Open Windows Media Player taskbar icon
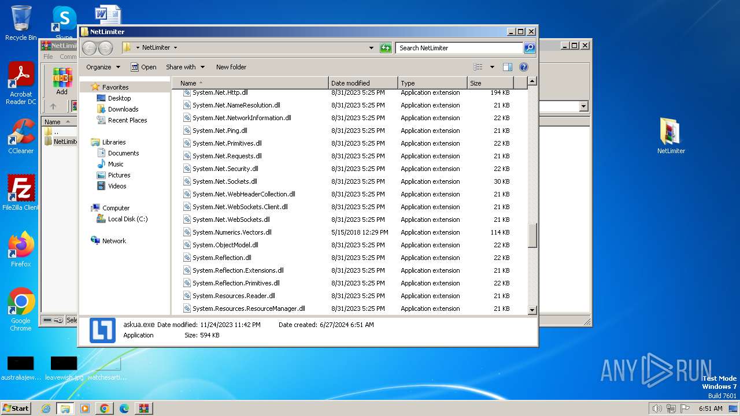This screenshot has height=416, width=740. click(x=84, y=408)
